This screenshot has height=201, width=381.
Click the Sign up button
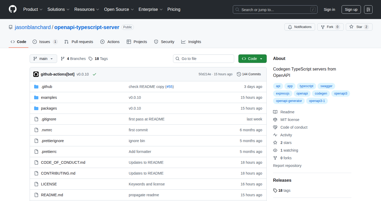click(351, 10)
